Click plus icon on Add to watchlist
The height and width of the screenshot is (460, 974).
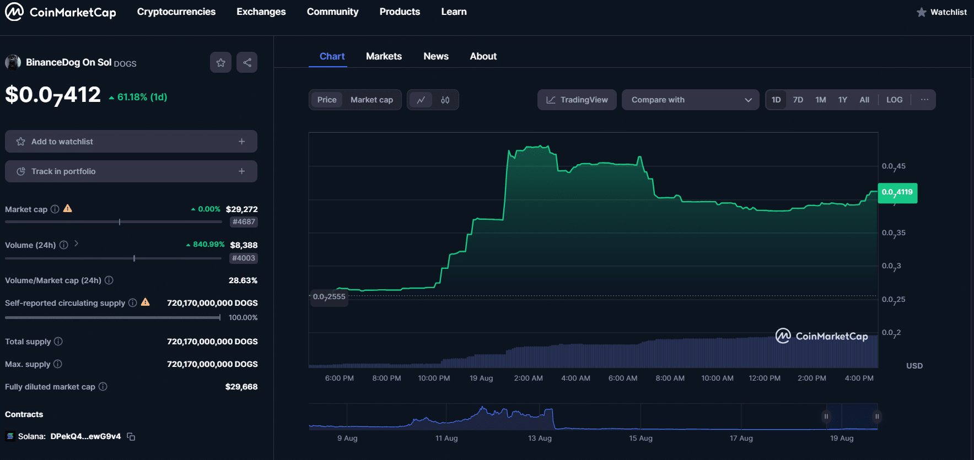[241, 142]
